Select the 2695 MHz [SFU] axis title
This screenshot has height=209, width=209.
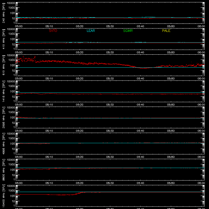pyautogui.click(x=3, y=117)
